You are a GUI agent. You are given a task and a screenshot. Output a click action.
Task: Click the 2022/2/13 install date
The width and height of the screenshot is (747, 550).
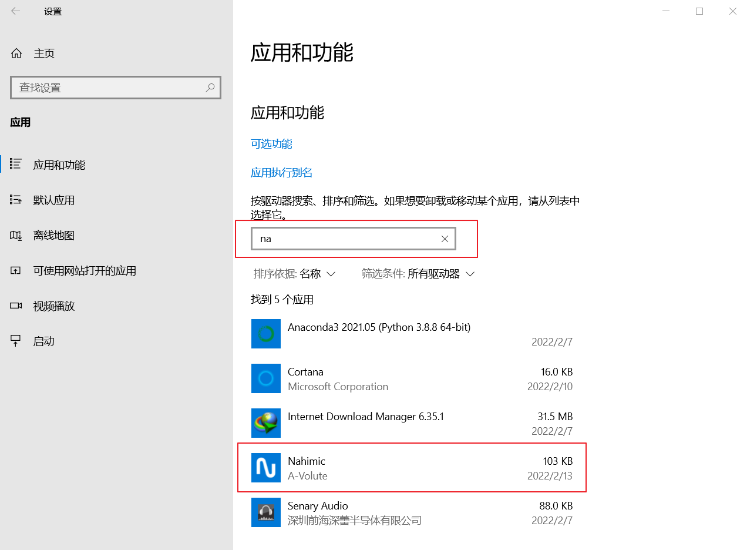[x=550, y=476]
